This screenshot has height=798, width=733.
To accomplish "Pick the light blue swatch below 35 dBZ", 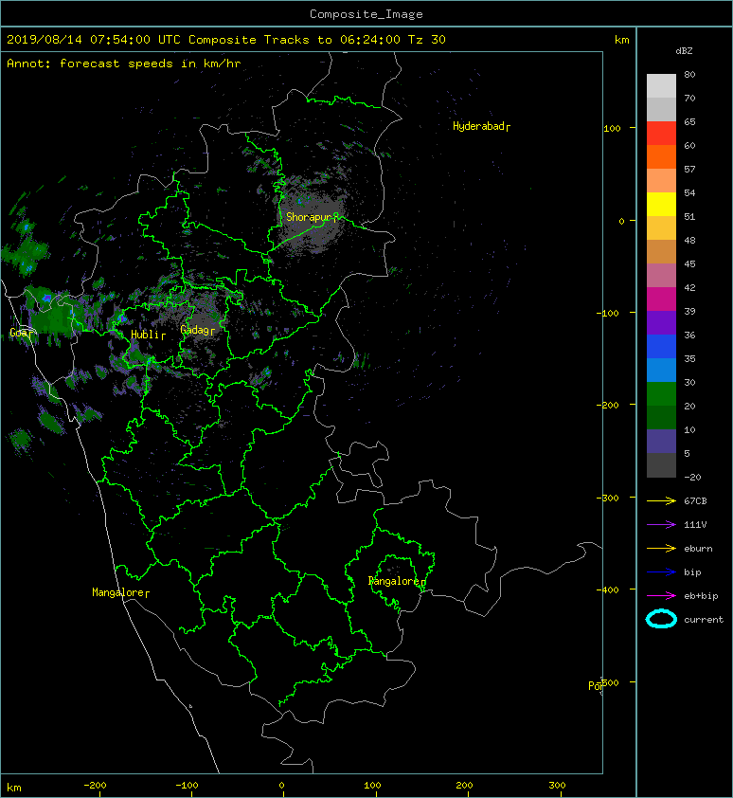I will click(x=661, y=370).
